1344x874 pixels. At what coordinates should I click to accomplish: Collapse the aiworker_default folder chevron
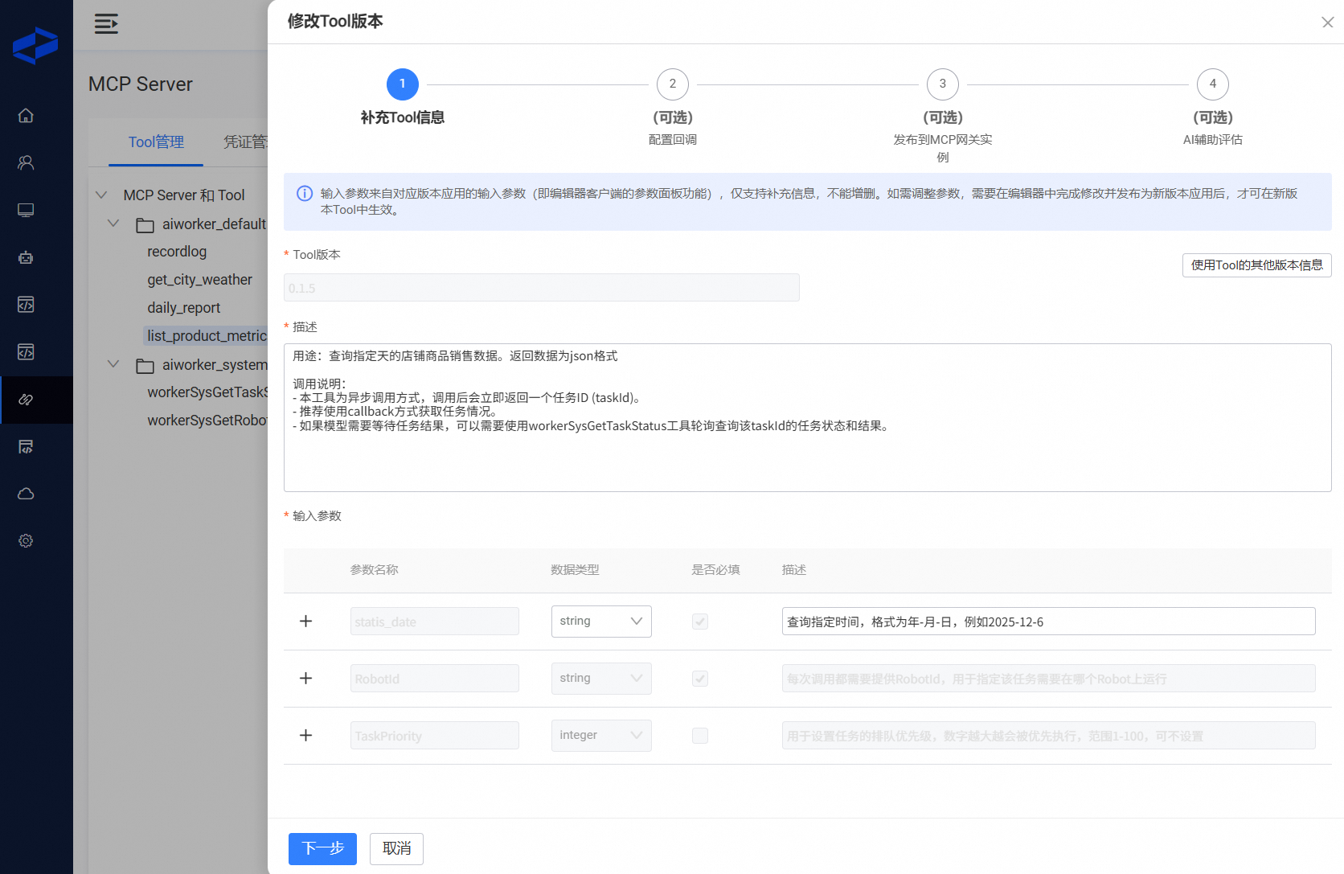click(113, 224)
